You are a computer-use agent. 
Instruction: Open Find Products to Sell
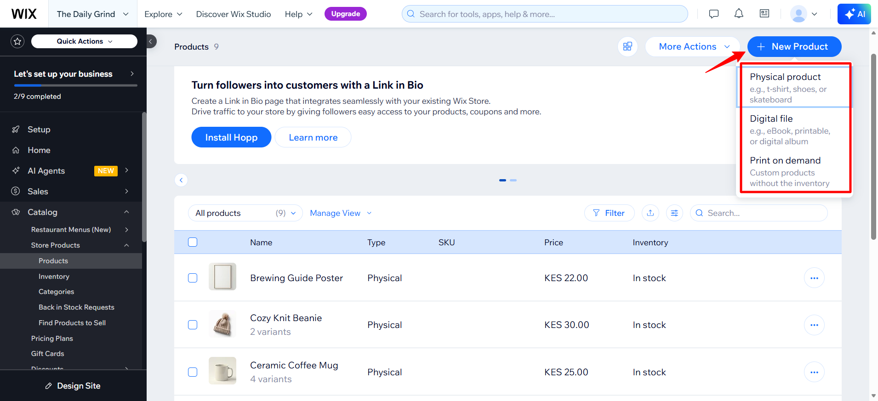click(72, 322)
